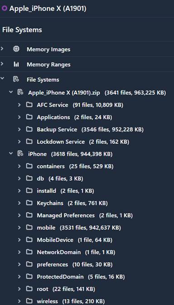Click the Apple_iPhone X (A1901).zip file icon
Viewport: 174px width, 305px height.
pos(20,92)
